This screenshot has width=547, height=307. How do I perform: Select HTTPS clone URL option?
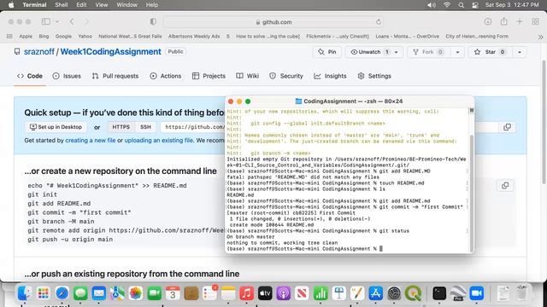point(121,127)
